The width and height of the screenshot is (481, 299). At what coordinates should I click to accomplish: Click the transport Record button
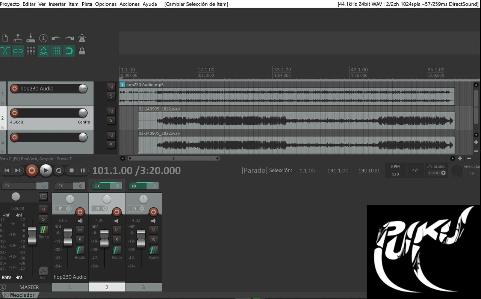point(32,171)
